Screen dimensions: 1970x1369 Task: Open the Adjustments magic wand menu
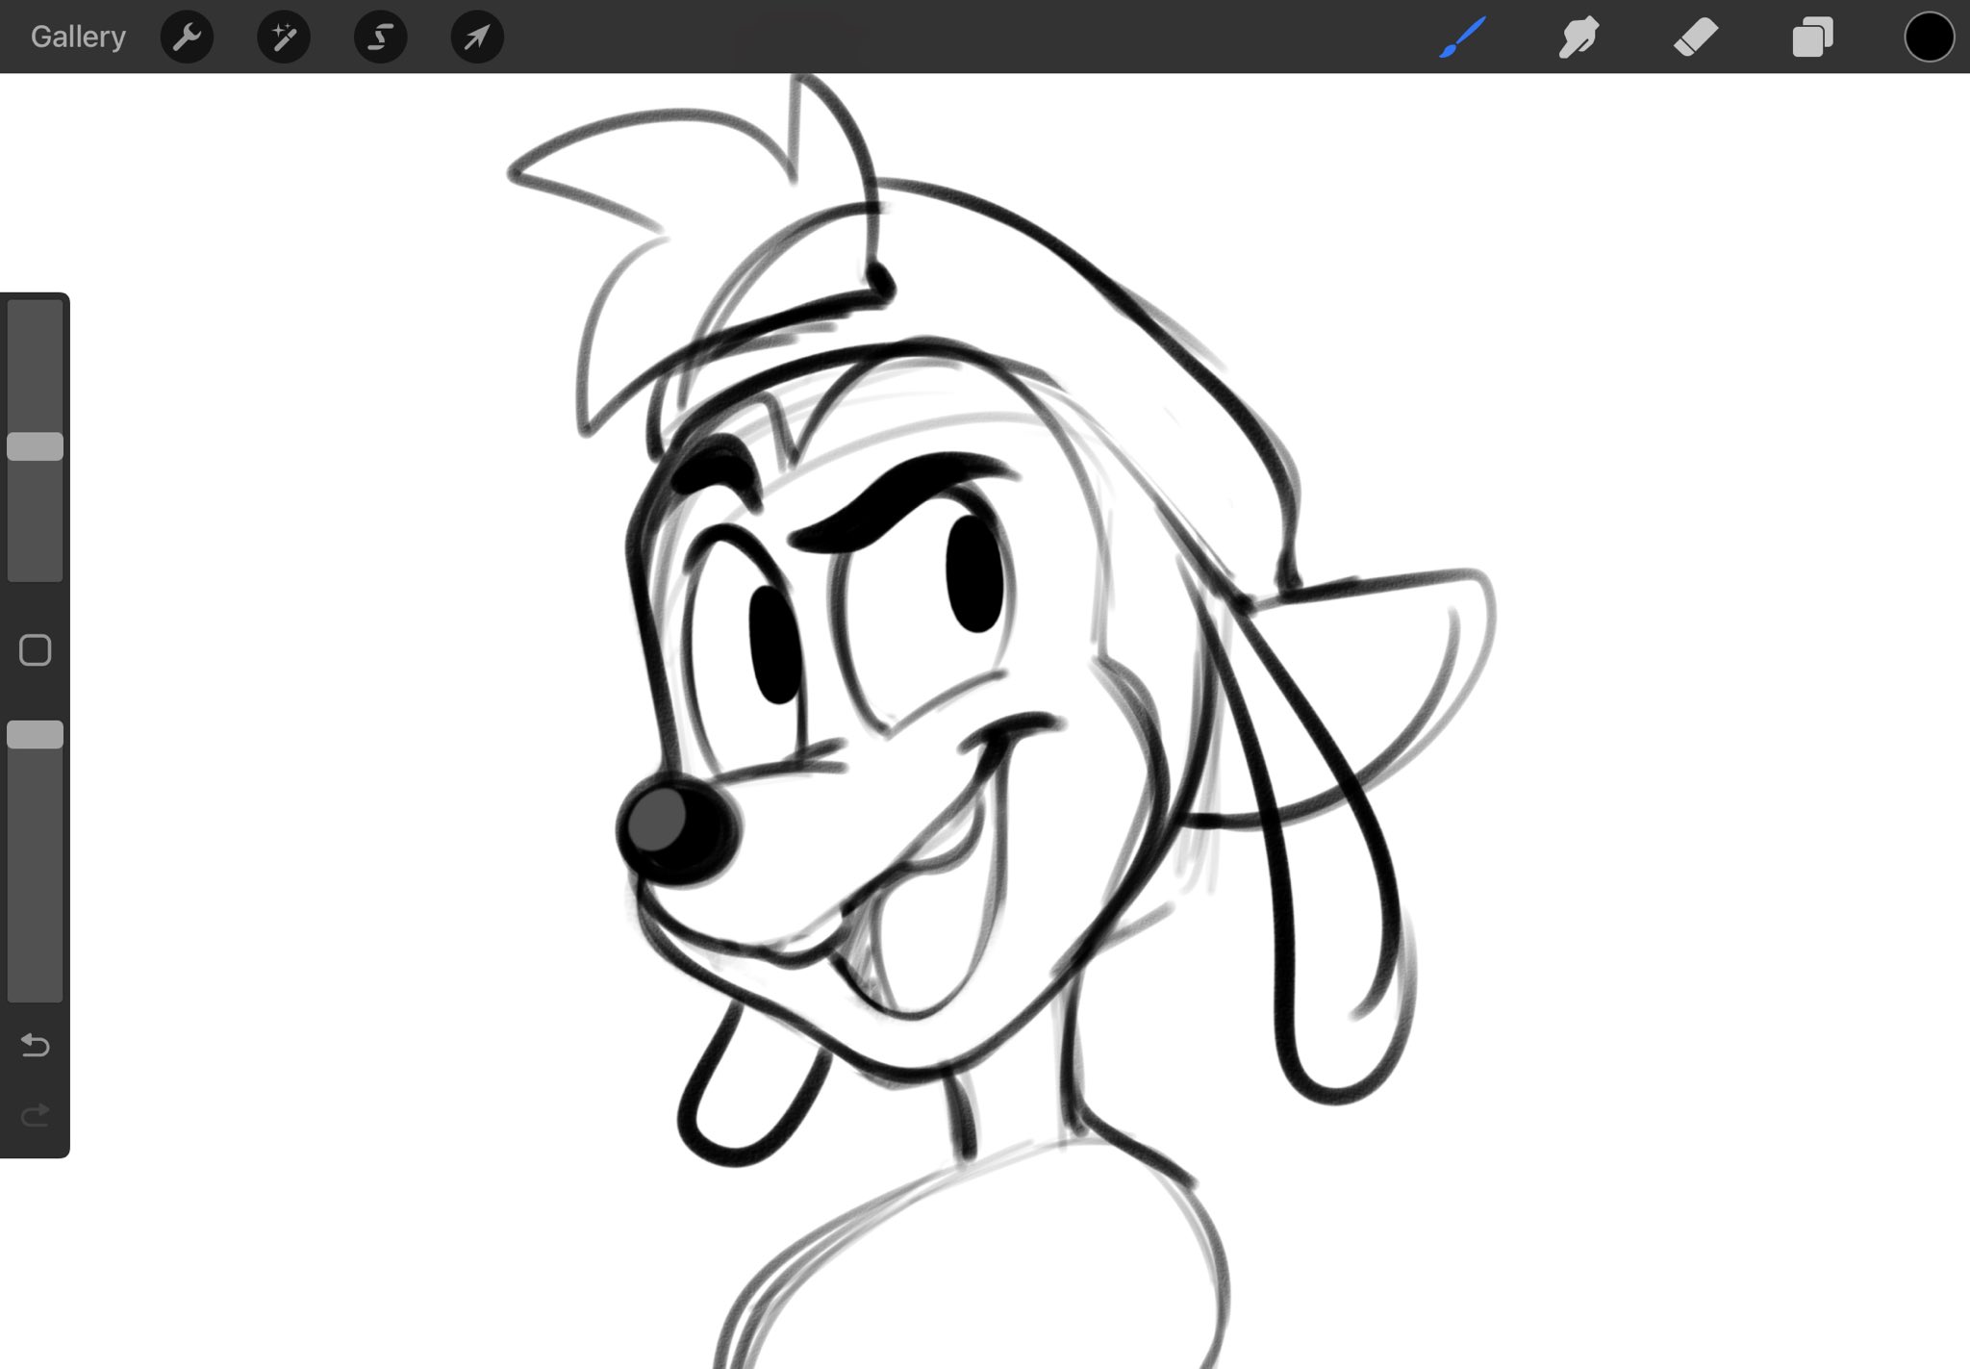(284, 37)
